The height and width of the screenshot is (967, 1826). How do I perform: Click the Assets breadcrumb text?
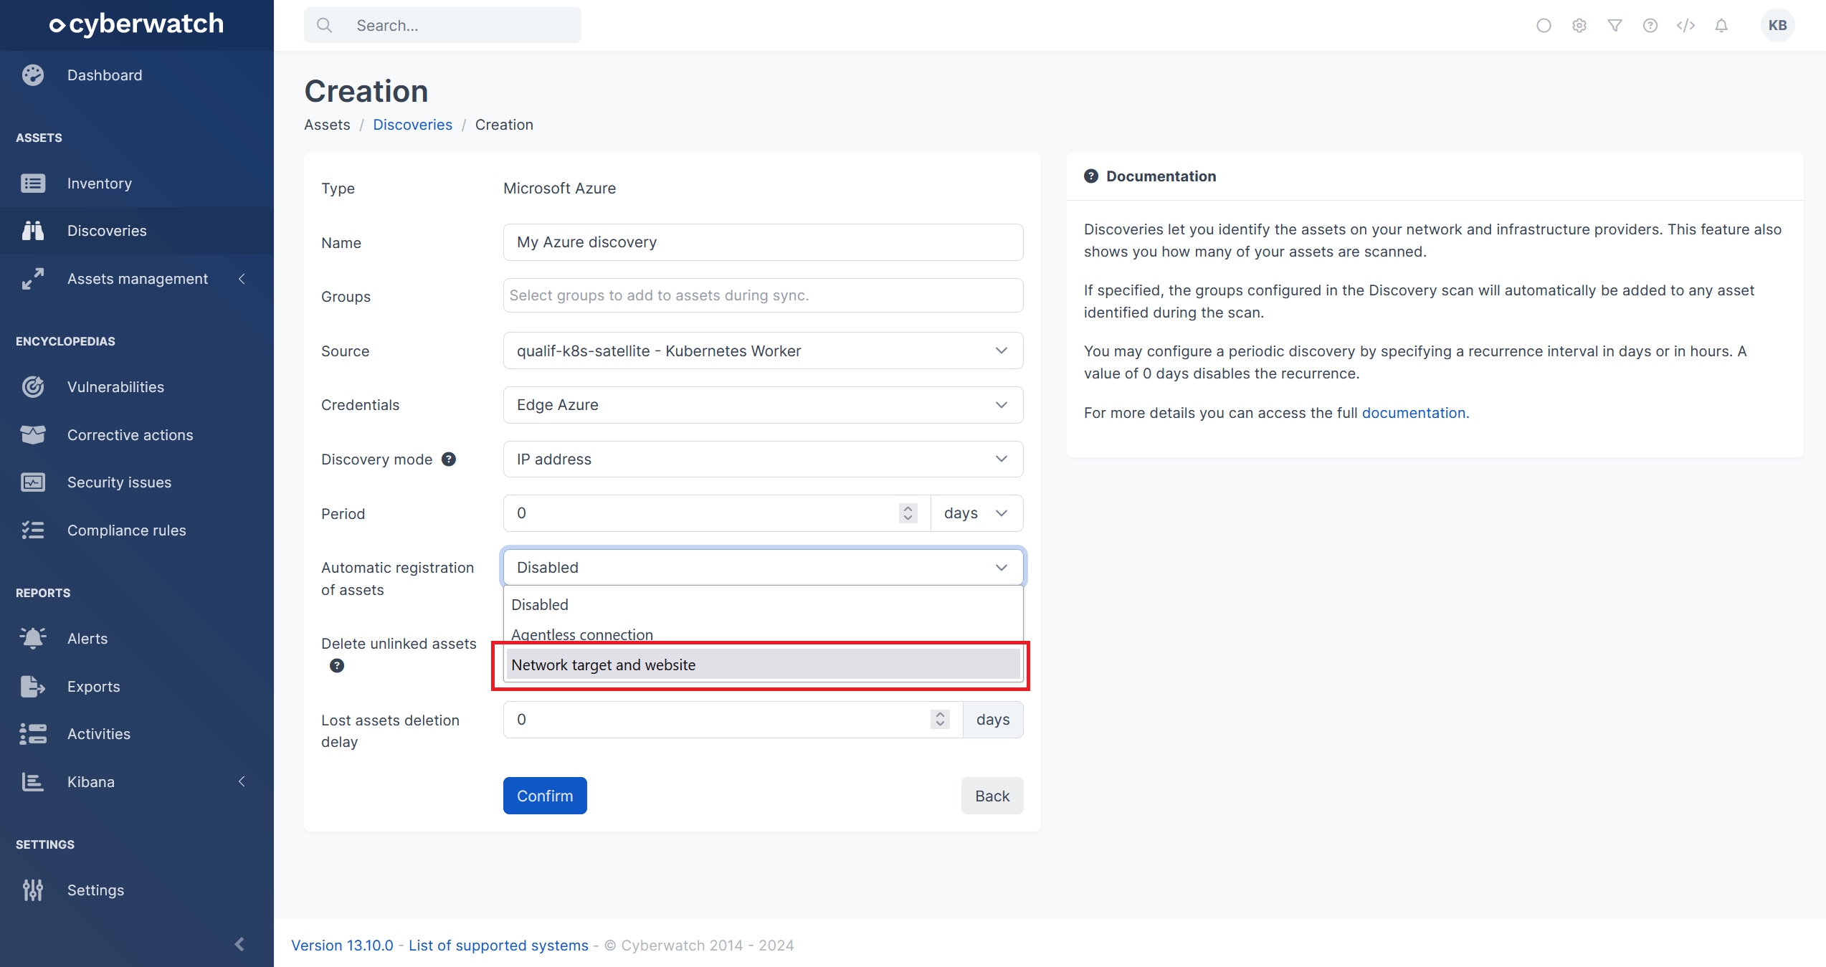click(327, 125)
